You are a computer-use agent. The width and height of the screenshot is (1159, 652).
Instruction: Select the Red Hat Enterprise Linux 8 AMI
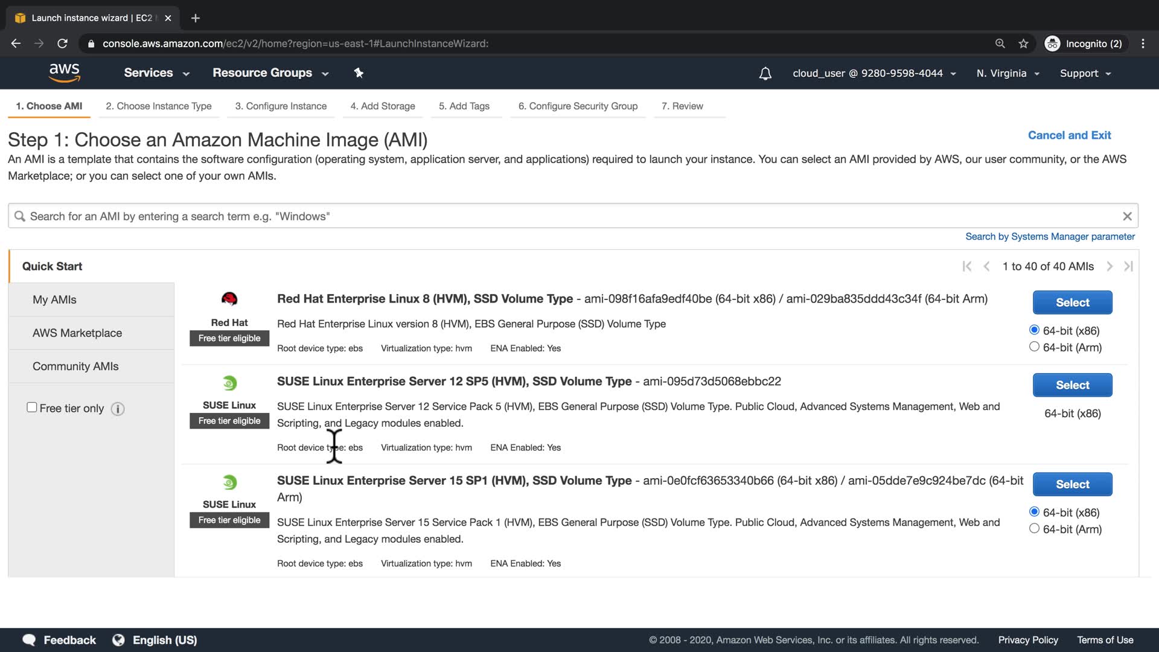click(x=1072, y=302)
